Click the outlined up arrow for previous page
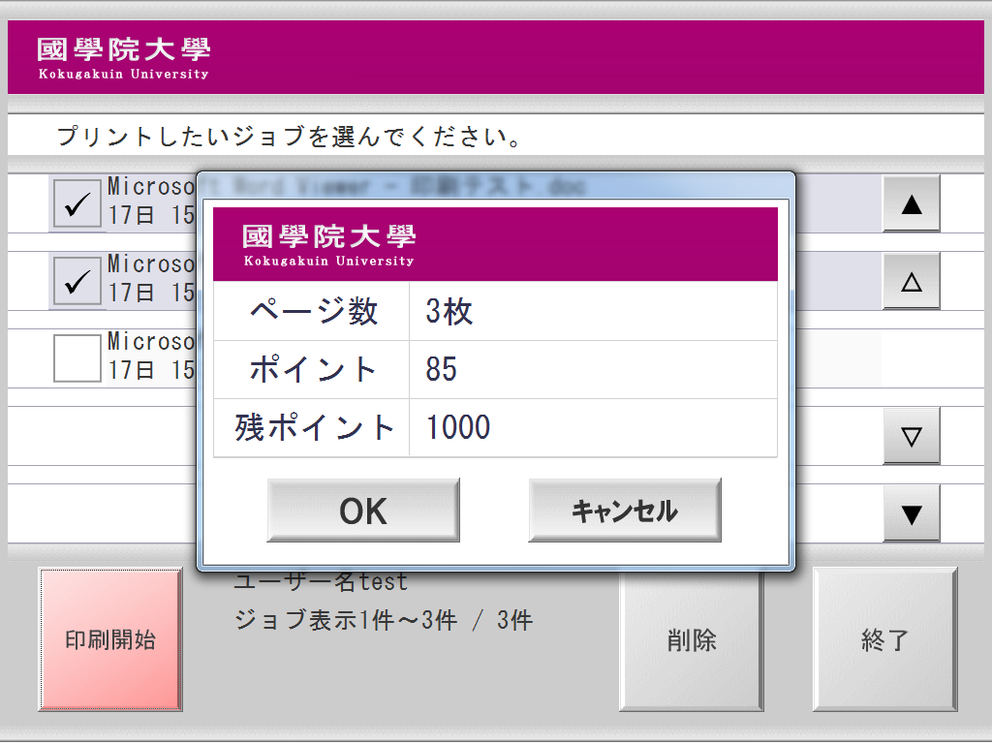This screenshot has height=744, width=992. click(911, 280)
